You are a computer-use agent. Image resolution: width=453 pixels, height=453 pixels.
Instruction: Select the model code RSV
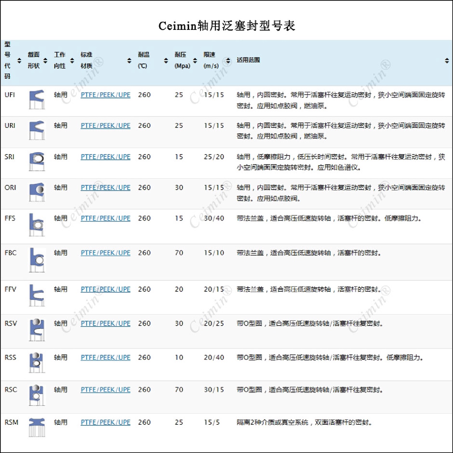pos(11,323)
